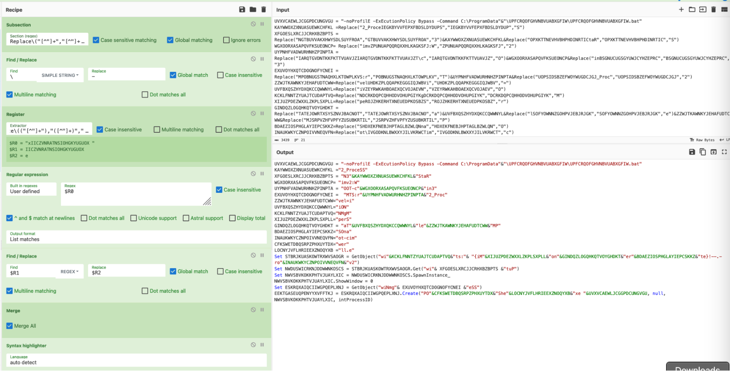Save the current recipe
This screenshot has height=371, width=730.
pos(242,9)
